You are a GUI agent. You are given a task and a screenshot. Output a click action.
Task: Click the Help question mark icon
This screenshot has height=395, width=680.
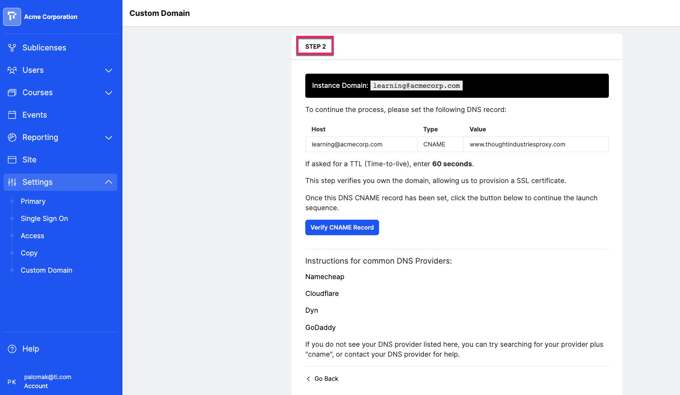(12, 349)
